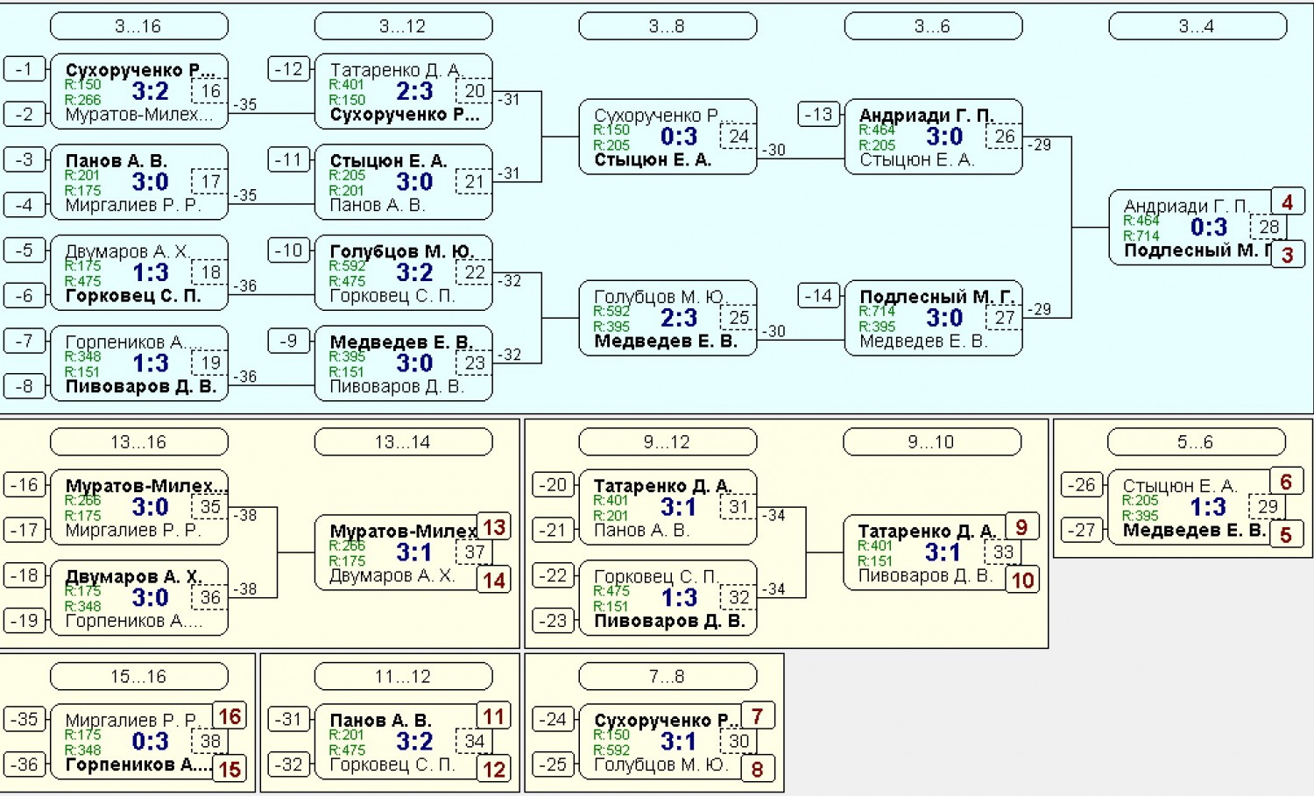The width and height of the screenshot is (1314, 796).
Task: Click the 0:3 score in match 28
Action: [x=1209, y=228]
